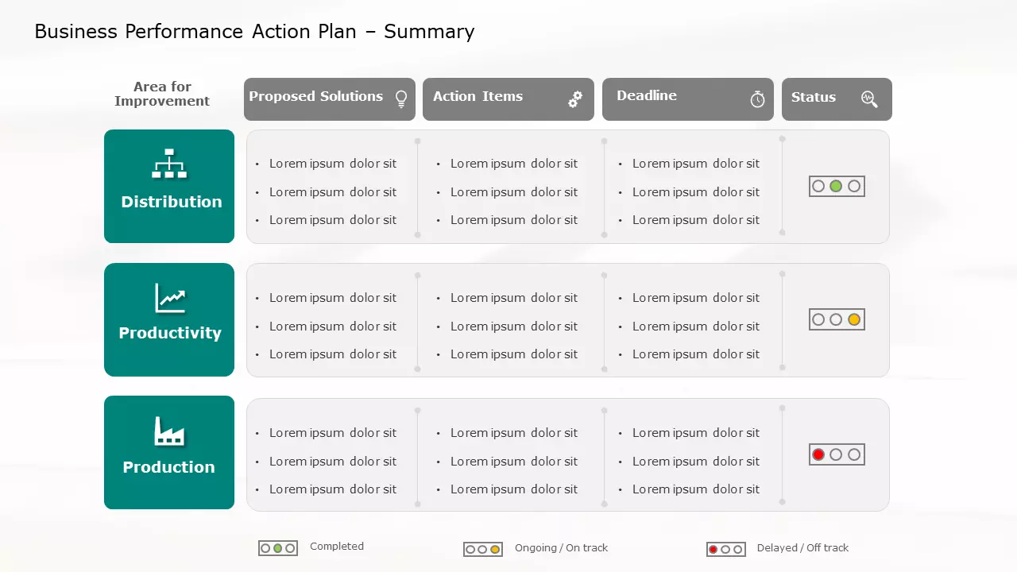Click the Ongoing legend traffic light icon
Screen dimensions: 1017x572
pos(483,550)
